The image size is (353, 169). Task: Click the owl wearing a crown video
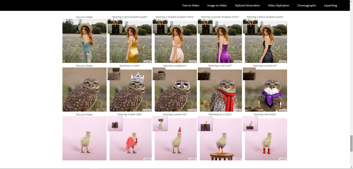[130, 90]
